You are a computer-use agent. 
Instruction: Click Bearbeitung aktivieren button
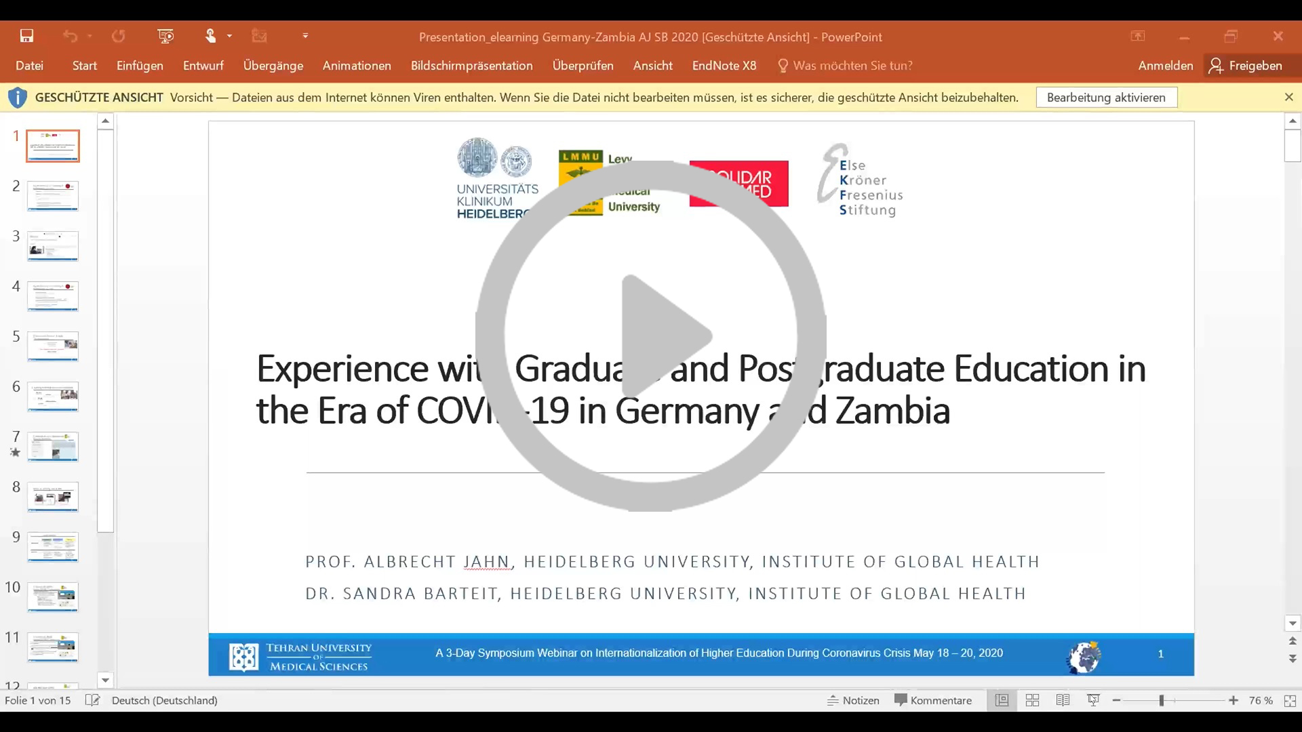click(1106, 98)
